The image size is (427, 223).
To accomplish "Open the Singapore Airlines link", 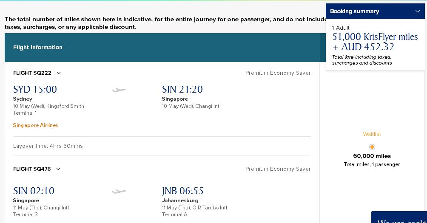I will click(x=35, y=125).
